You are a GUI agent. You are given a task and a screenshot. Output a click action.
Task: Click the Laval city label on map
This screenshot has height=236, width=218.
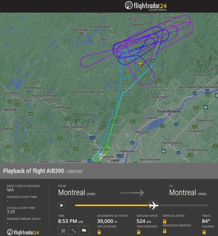point(115,160)
